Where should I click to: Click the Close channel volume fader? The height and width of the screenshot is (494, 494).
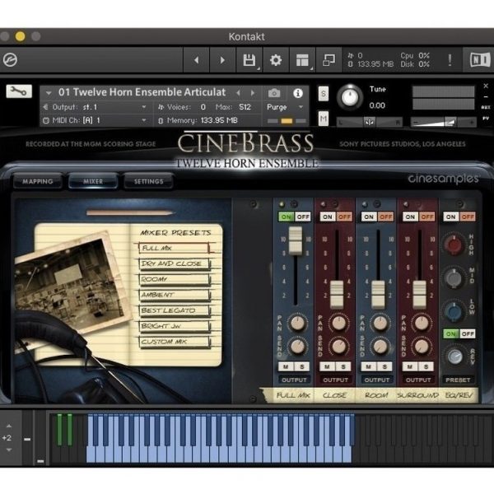(x=337, y=294)
